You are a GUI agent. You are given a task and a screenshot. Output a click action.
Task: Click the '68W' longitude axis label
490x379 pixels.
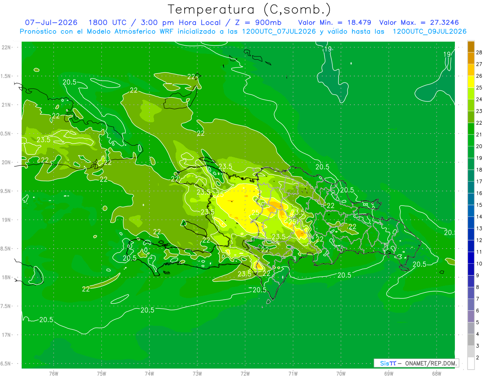(437, 374)
